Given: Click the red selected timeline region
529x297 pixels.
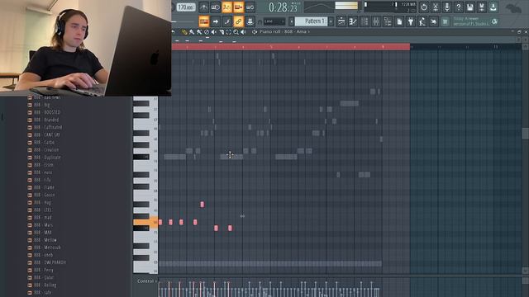Looking at the screenshot, I should (291, 47).
